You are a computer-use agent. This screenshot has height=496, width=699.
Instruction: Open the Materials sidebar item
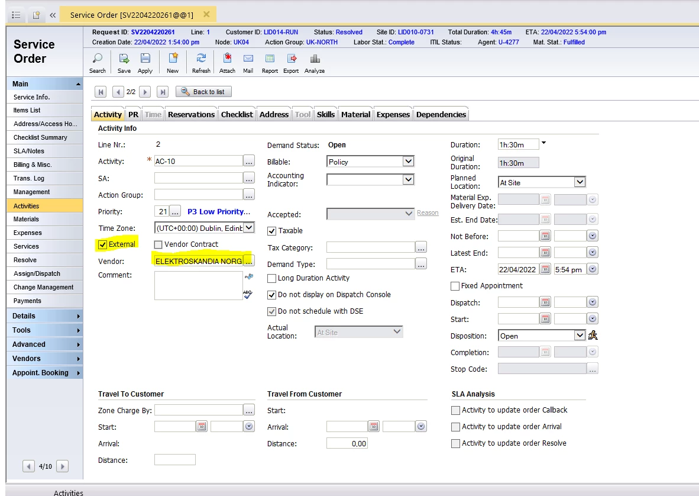point(27,219)
